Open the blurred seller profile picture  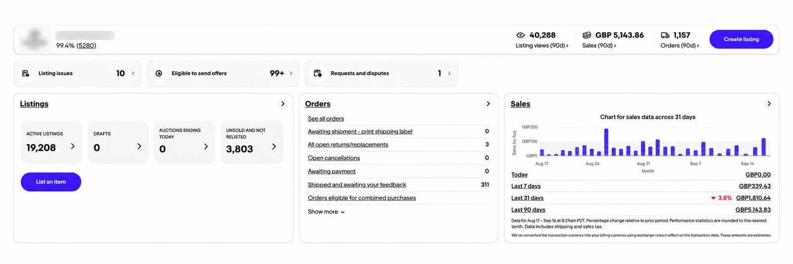coord(35,40)
